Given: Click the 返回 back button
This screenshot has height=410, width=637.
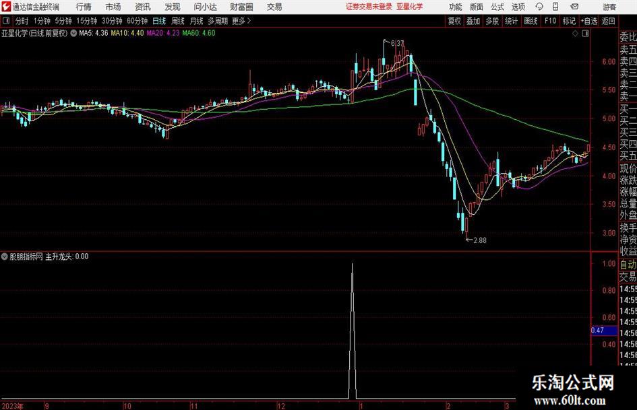Looking at the screenshot, I should click(x=608, y=21).
